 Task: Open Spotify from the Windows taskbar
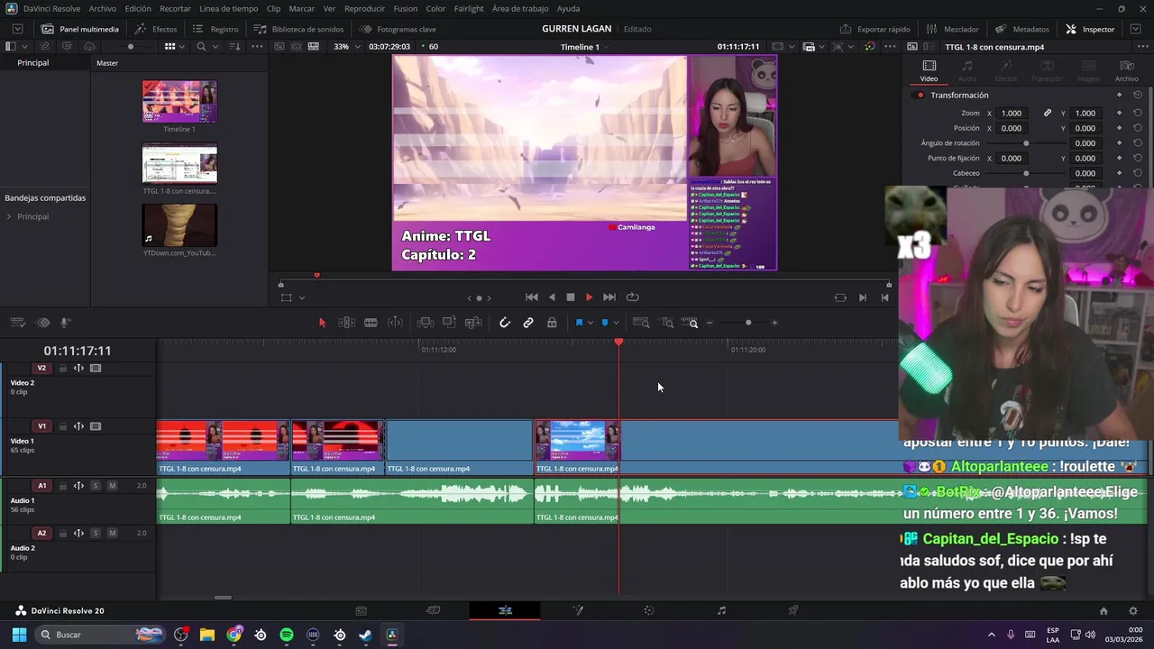click(287, 635)
